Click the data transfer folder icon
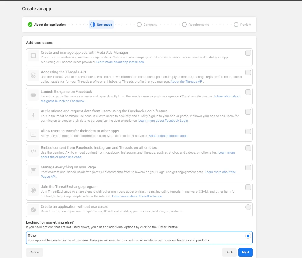This screenshot has height=258, width=302. pyautogui.click(x=33, y=134)
